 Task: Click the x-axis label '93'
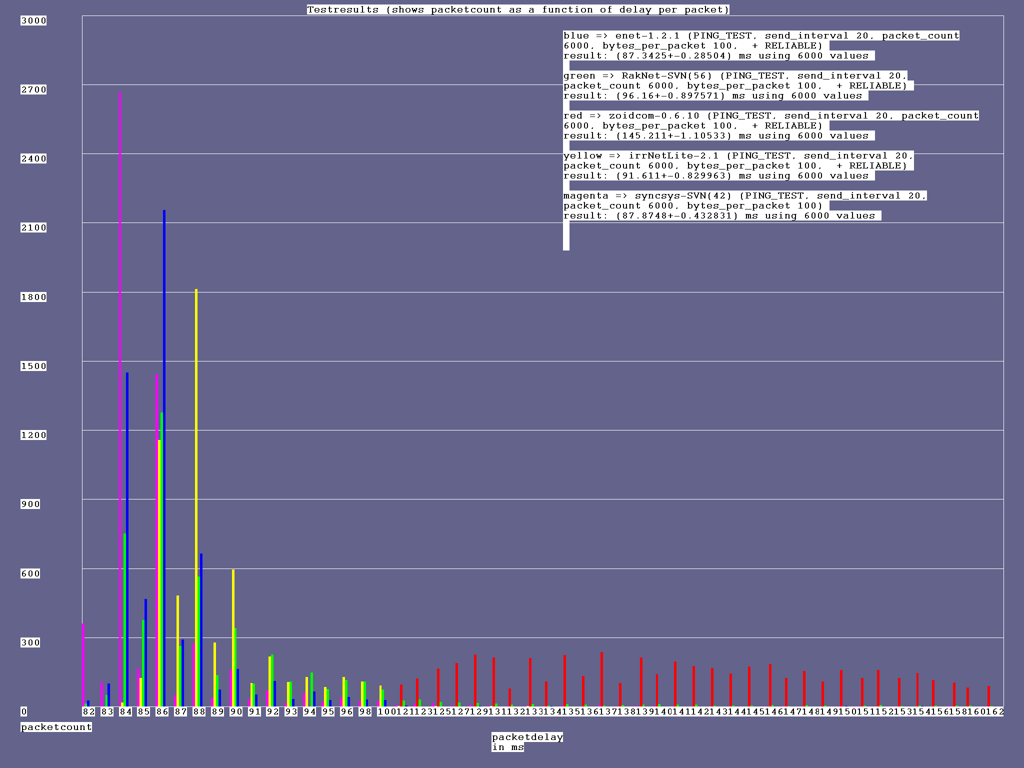291,711
